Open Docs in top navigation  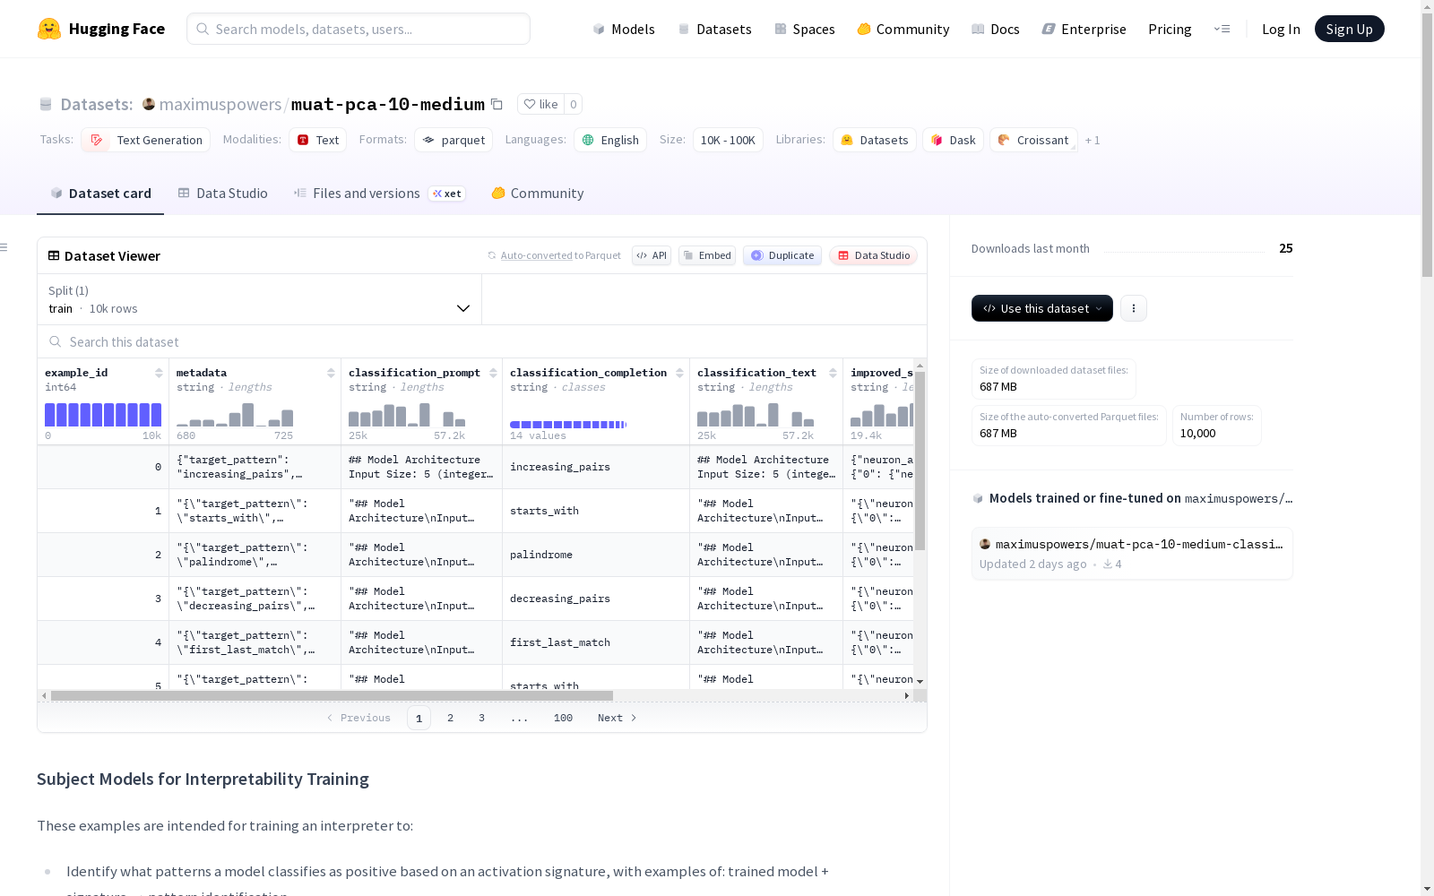pyautogui.click(x=995, y=29)
